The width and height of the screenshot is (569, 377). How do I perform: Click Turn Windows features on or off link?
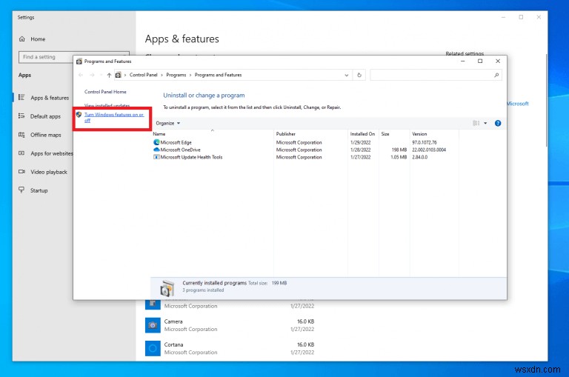[114, 117]
